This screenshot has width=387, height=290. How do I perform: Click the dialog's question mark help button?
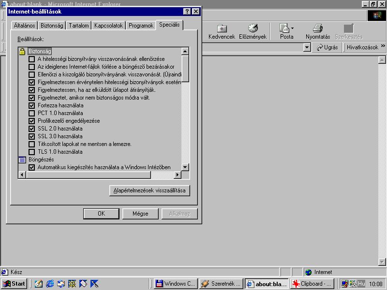pyautogui.click(x=187, y=12)
